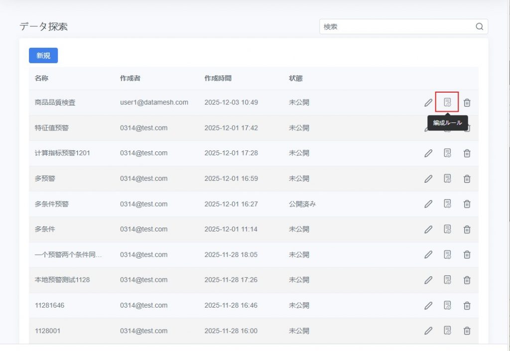Image resolution: width=510 pixels, height=351 pixels.
Task: Edit the 商品品質検査 row with pencil icon
Action: [x=428, y=103]
